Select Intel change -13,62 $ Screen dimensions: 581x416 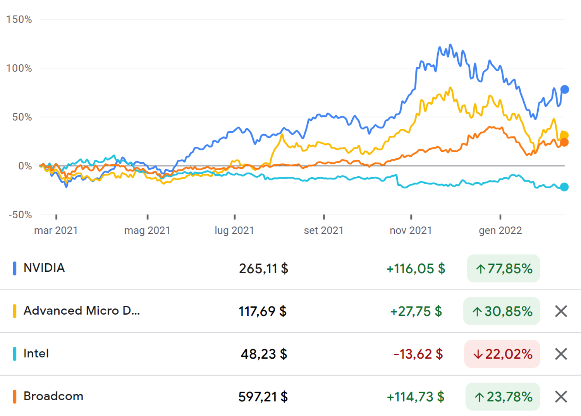418,354
